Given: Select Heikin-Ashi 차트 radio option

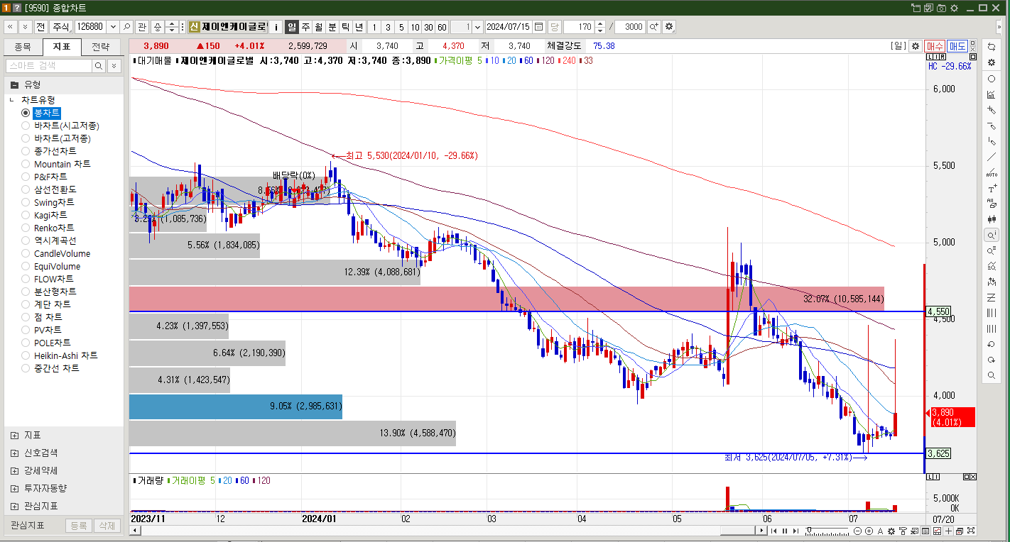Looking at the screenshot, I should click(x=26, y=355).
